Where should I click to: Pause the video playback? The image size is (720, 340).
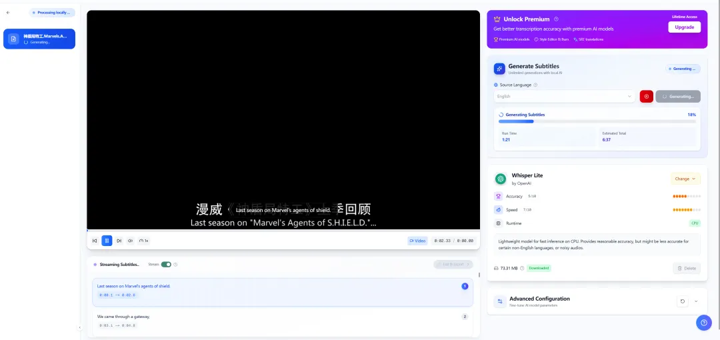(x=107, y=241)
